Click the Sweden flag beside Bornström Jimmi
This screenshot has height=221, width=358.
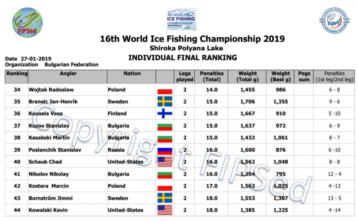[165, 198]
